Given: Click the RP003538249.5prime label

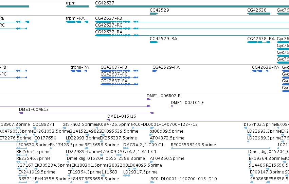Looking at the screenshot, I should pos(193,145).
